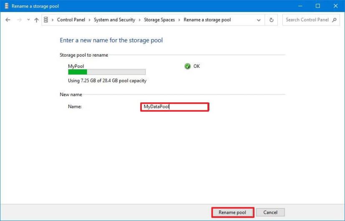
Task: Go back using the Back arrow
Action: point(8,20)
